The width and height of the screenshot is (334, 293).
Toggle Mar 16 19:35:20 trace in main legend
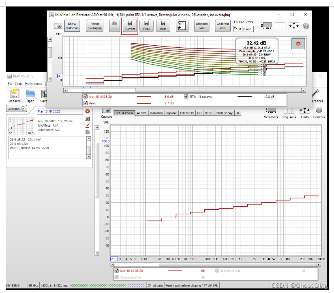116,270
